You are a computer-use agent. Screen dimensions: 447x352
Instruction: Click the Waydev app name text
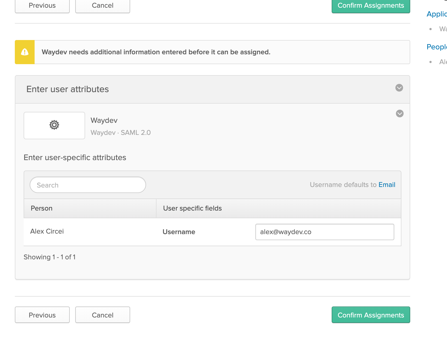[x=104, y=120]
